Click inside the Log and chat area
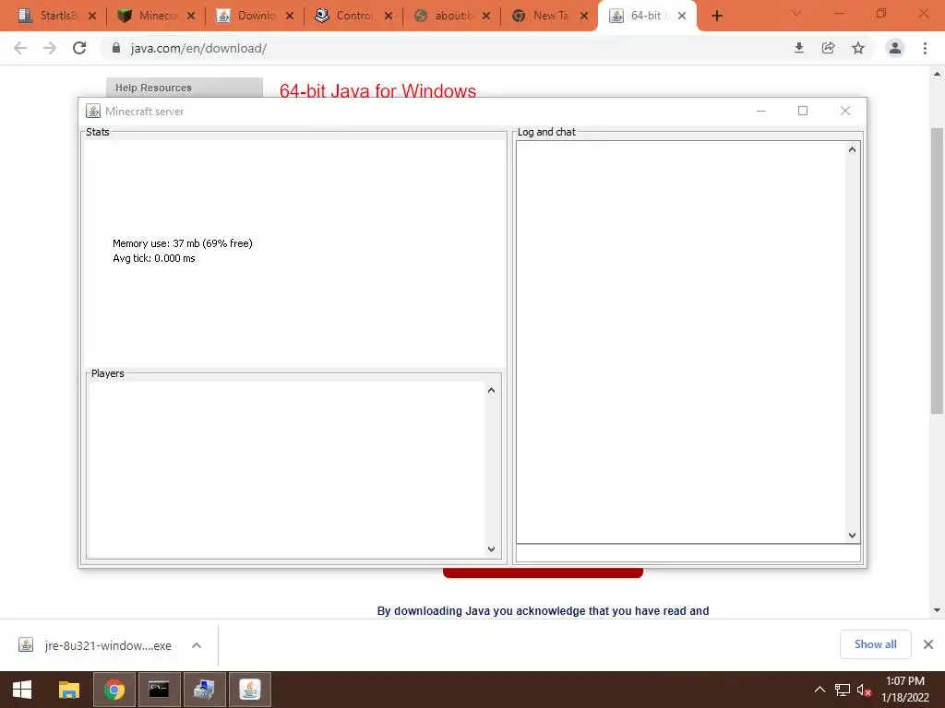 tap(681, 342)
